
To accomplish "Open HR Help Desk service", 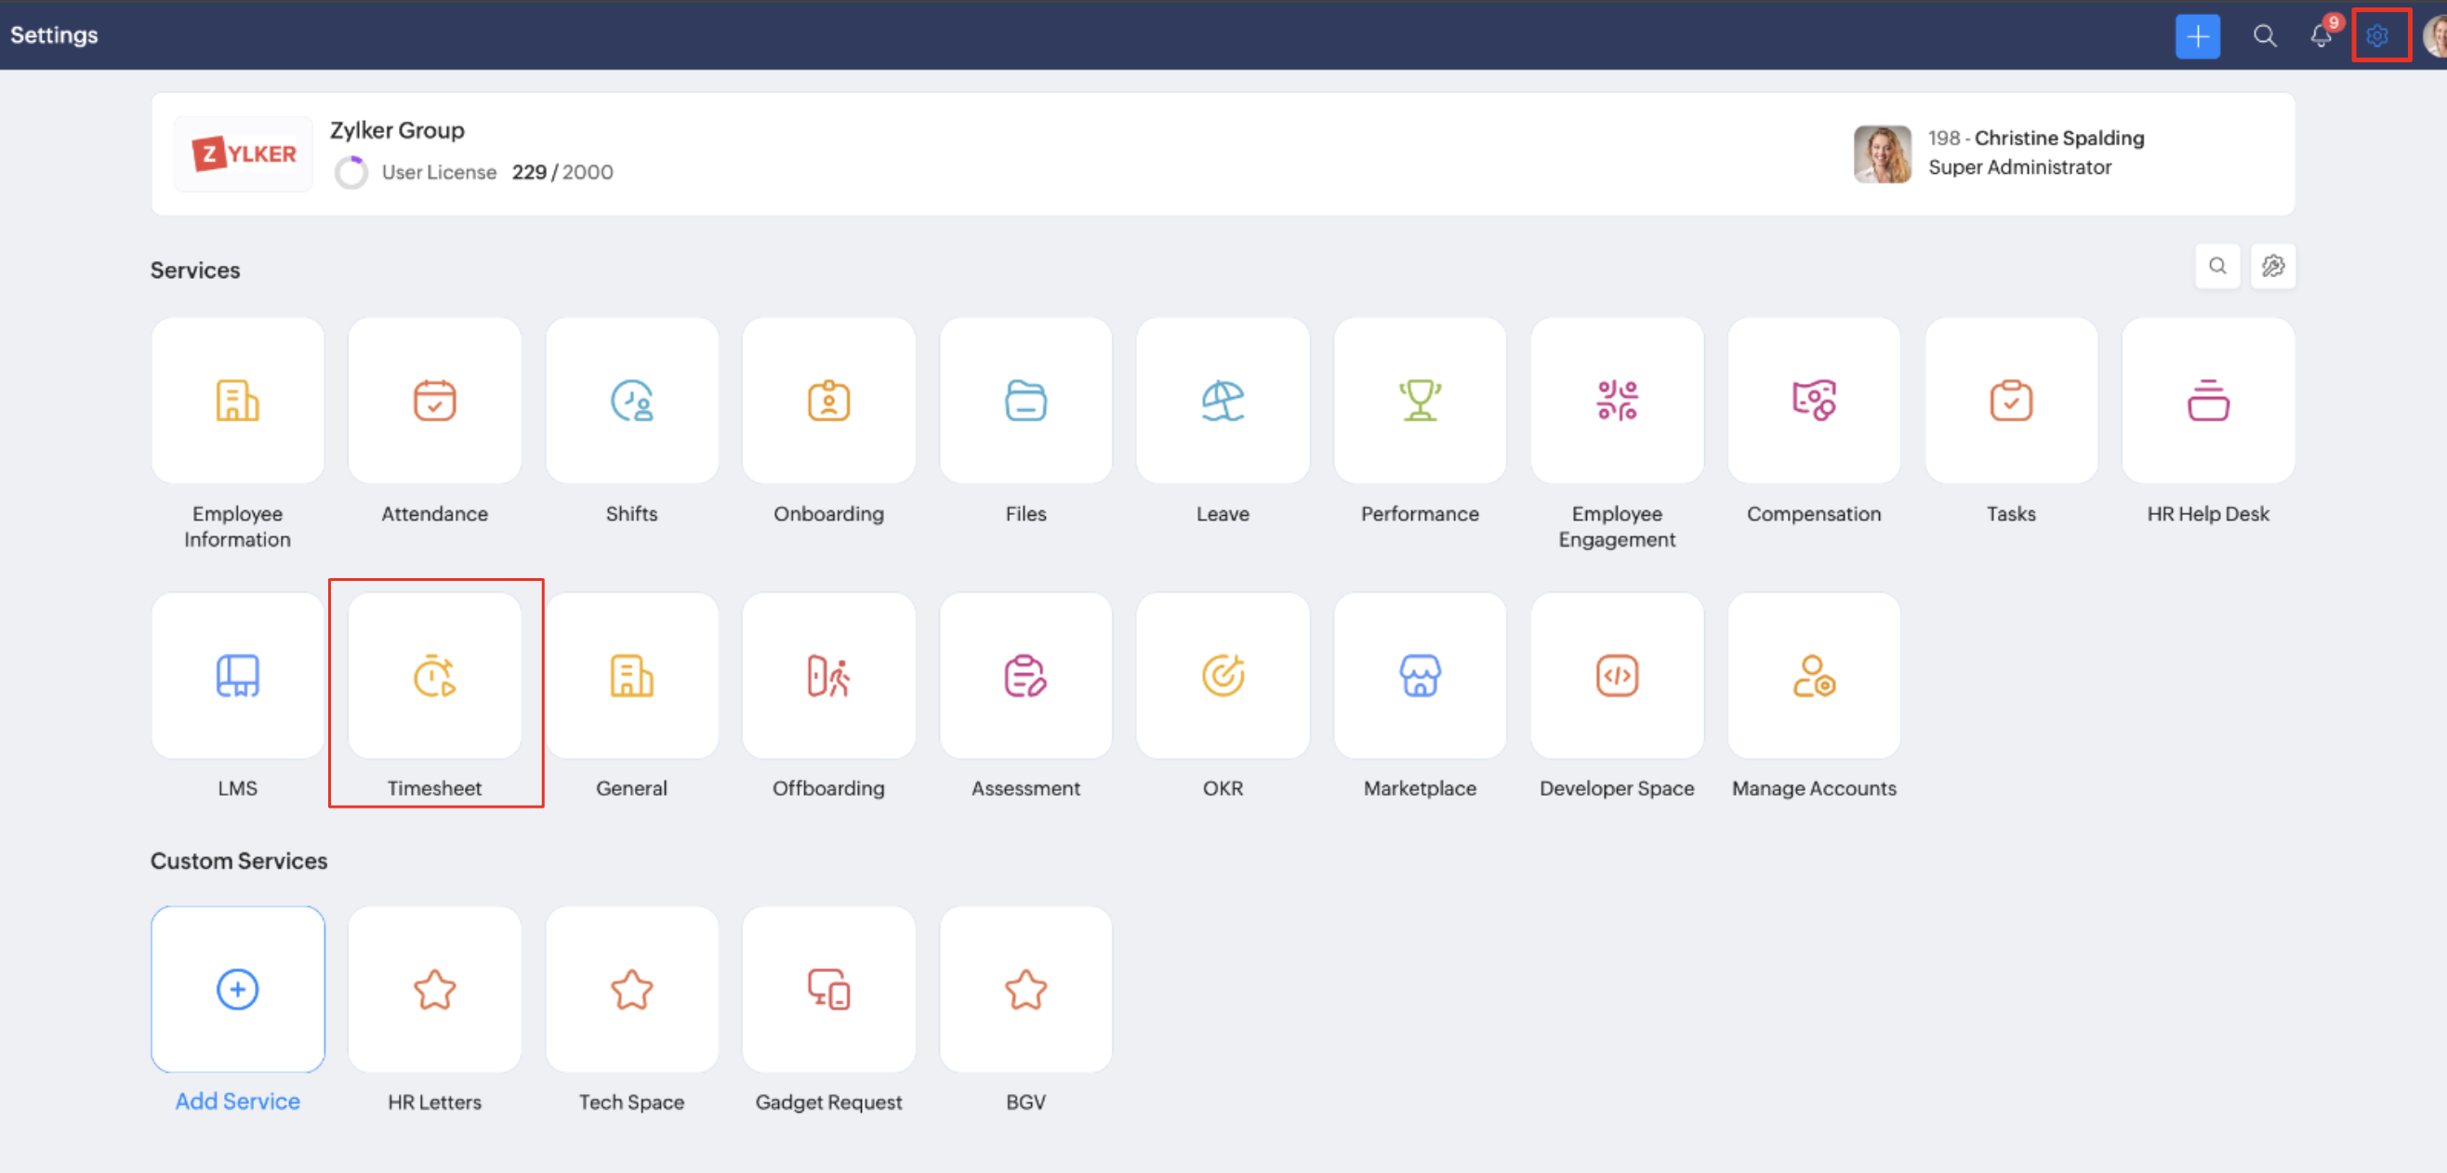I will (2208, 401).
